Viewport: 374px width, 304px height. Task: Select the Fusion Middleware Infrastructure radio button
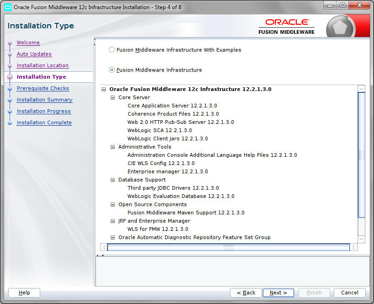click(112, 70)
